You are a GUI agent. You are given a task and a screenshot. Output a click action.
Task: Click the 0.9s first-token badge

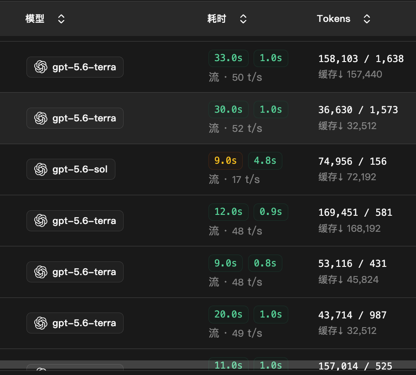pyautogui.click(x=271, y=212)
